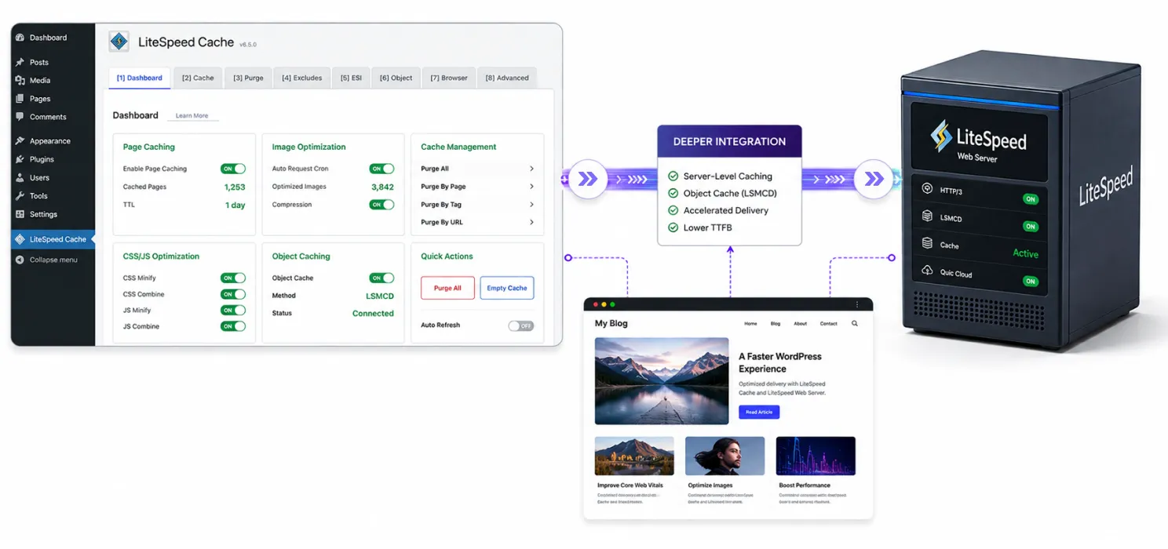Open the Tools wrench icon
The width and height of the screenshot is (1168, 549).
20,196
